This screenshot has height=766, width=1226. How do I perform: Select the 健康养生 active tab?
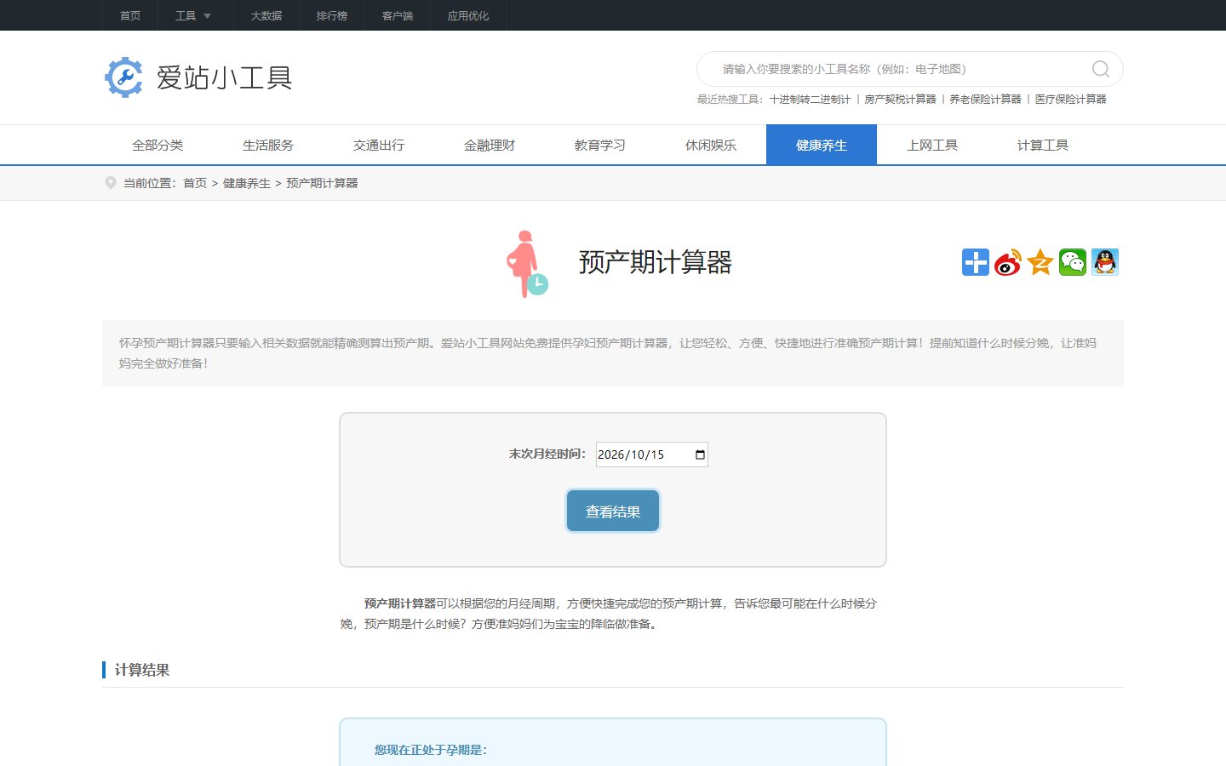tap(822, 145)
